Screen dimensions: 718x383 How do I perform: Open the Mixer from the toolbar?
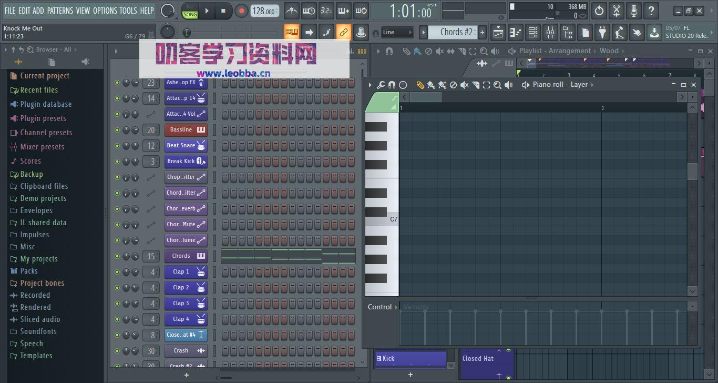pyautogui.click(x=550, y=32)
